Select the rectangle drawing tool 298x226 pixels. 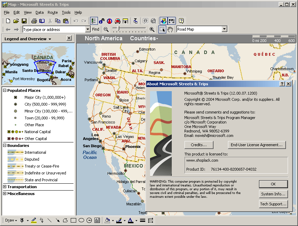click(x=73, y=220)
